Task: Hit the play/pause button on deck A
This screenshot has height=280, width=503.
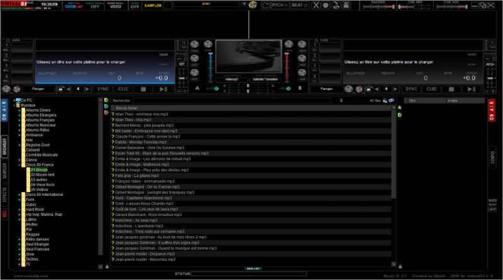Action: coord(163,89)
